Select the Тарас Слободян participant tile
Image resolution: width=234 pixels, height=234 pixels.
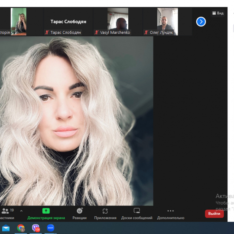pos(68,22)
